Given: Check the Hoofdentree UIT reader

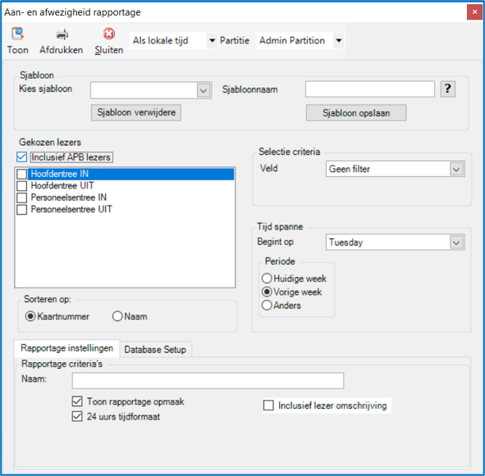Looking at the screenshot, I should click(21, 186).
